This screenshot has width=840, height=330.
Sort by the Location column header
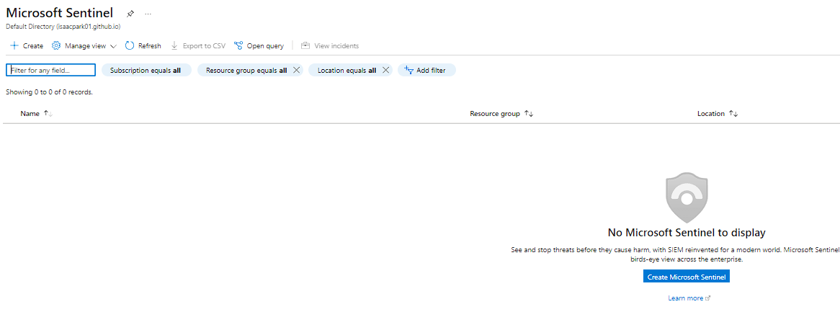tap(711, 114)
